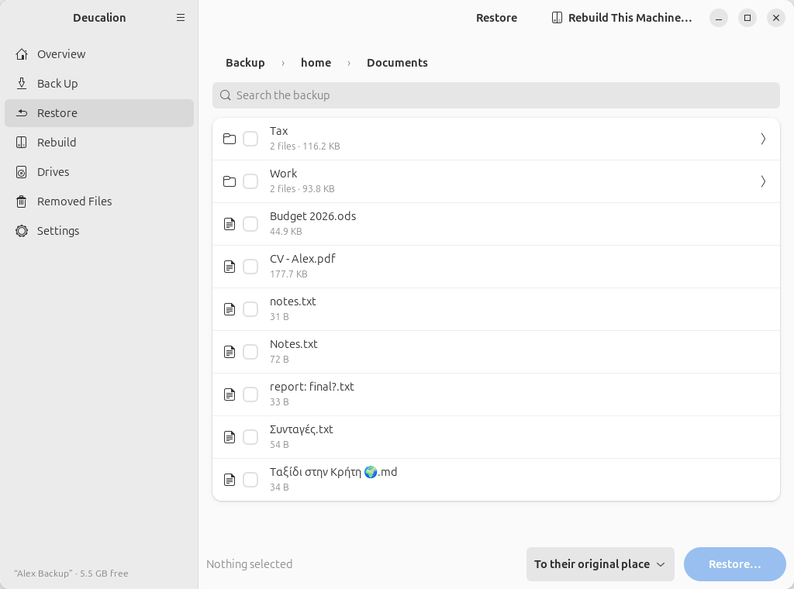The width and height of the screenshot is (794, 589).
Task: Click the Overview house icon
Action: [x=21, y=54]
